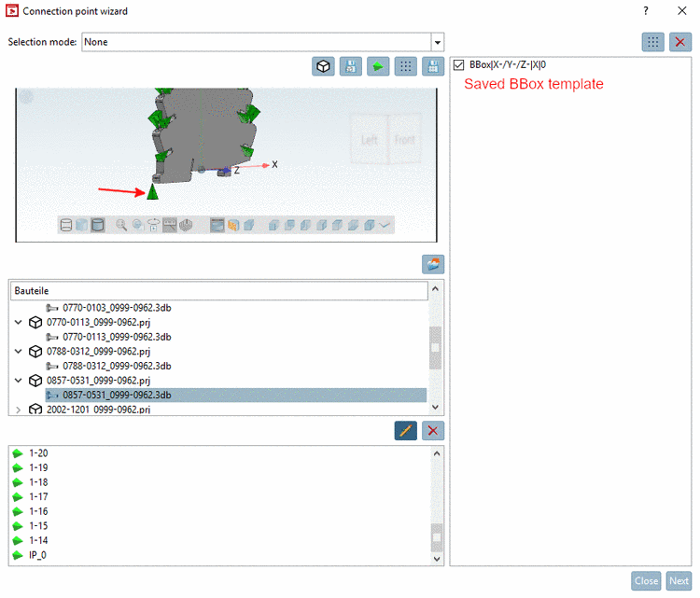700x598 pixels.
Task: Select highlighted 0857-0531_0999-0962.3db file
Action: 236,395
